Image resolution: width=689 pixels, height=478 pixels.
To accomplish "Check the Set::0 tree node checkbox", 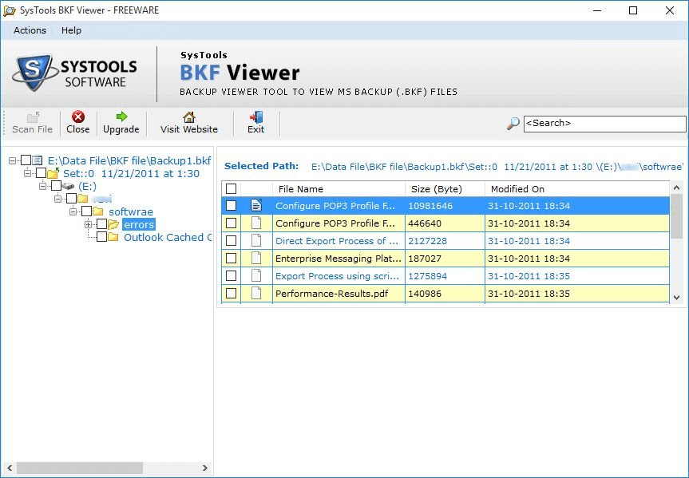I will tap(42, 173).
